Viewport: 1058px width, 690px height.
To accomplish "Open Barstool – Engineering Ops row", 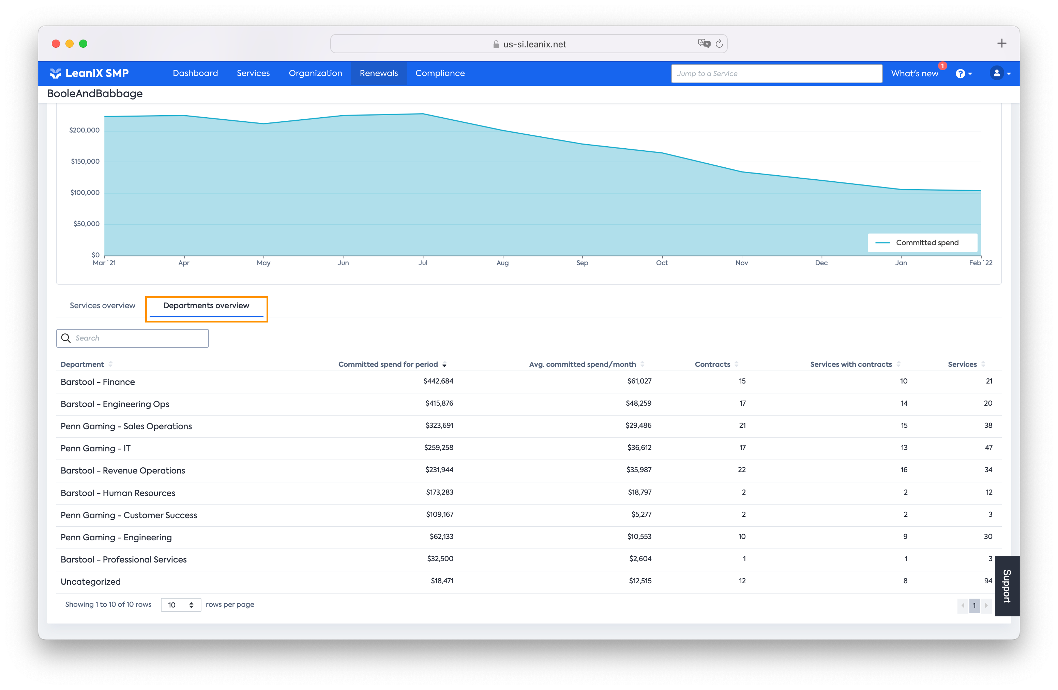I will (x=529, y=404).
